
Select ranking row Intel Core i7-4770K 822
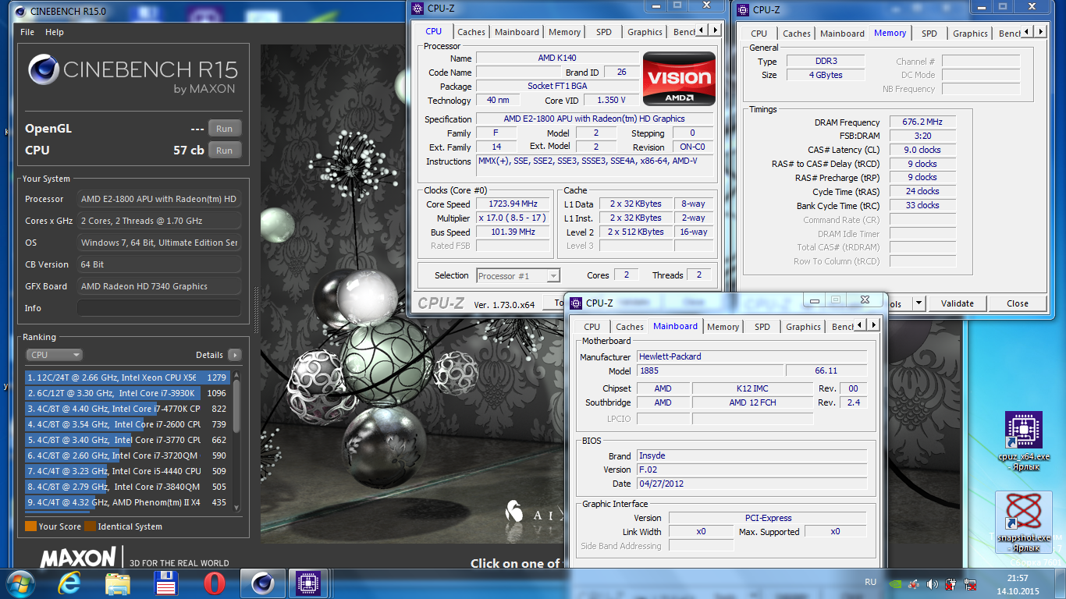tap(127, 409)
